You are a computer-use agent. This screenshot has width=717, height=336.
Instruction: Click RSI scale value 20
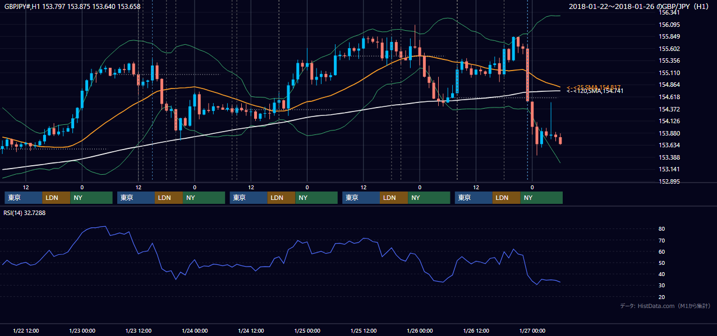pyautogui.click(x=662, y=297)
